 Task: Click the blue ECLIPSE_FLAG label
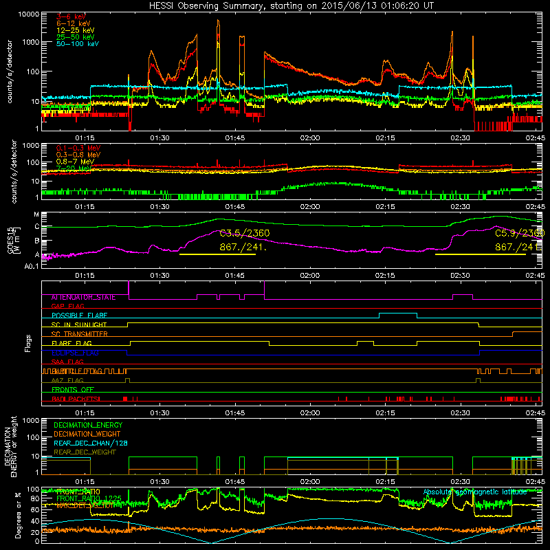pos(75,353)
